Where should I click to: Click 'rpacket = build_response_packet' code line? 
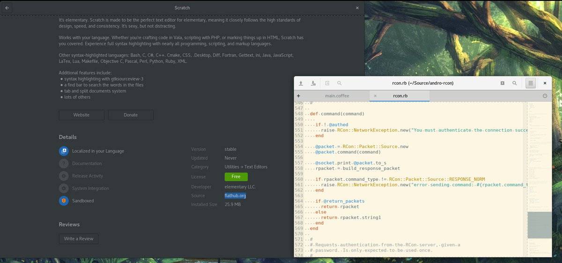coord(357,168)
